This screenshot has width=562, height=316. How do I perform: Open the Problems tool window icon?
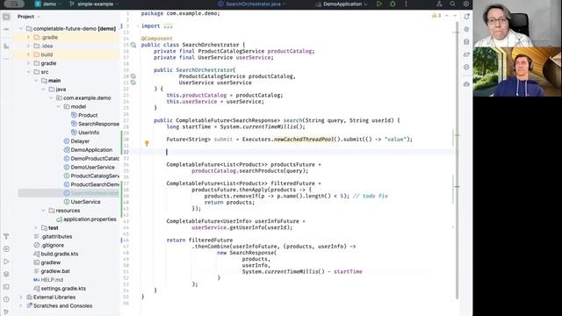[x=6, y=299]
